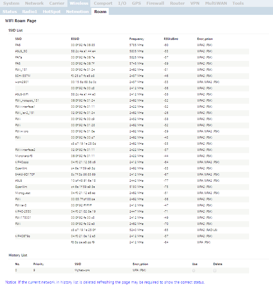Select the Roam tab
273x289 pixels.
pos(100,12)
